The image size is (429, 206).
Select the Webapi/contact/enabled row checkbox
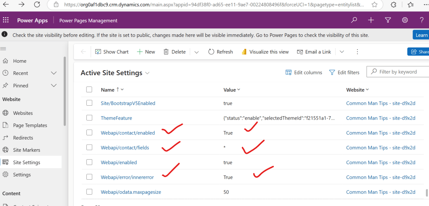[89, 133]
